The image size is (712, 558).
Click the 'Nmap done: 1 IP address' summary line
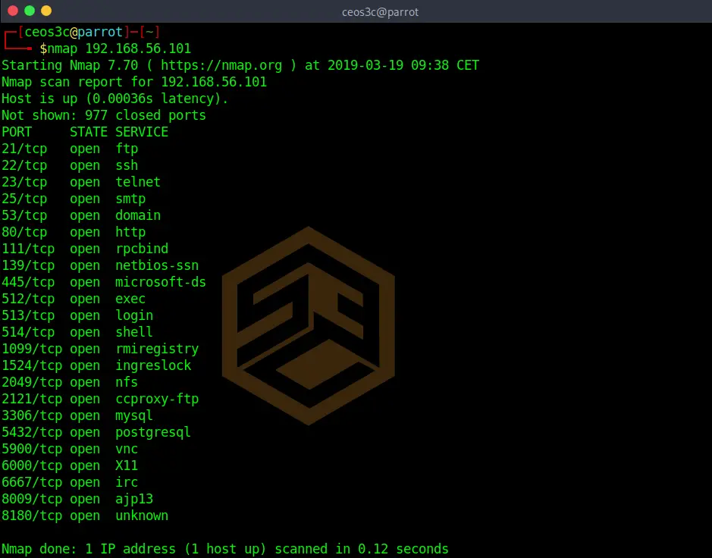click(x=224, y=550)
